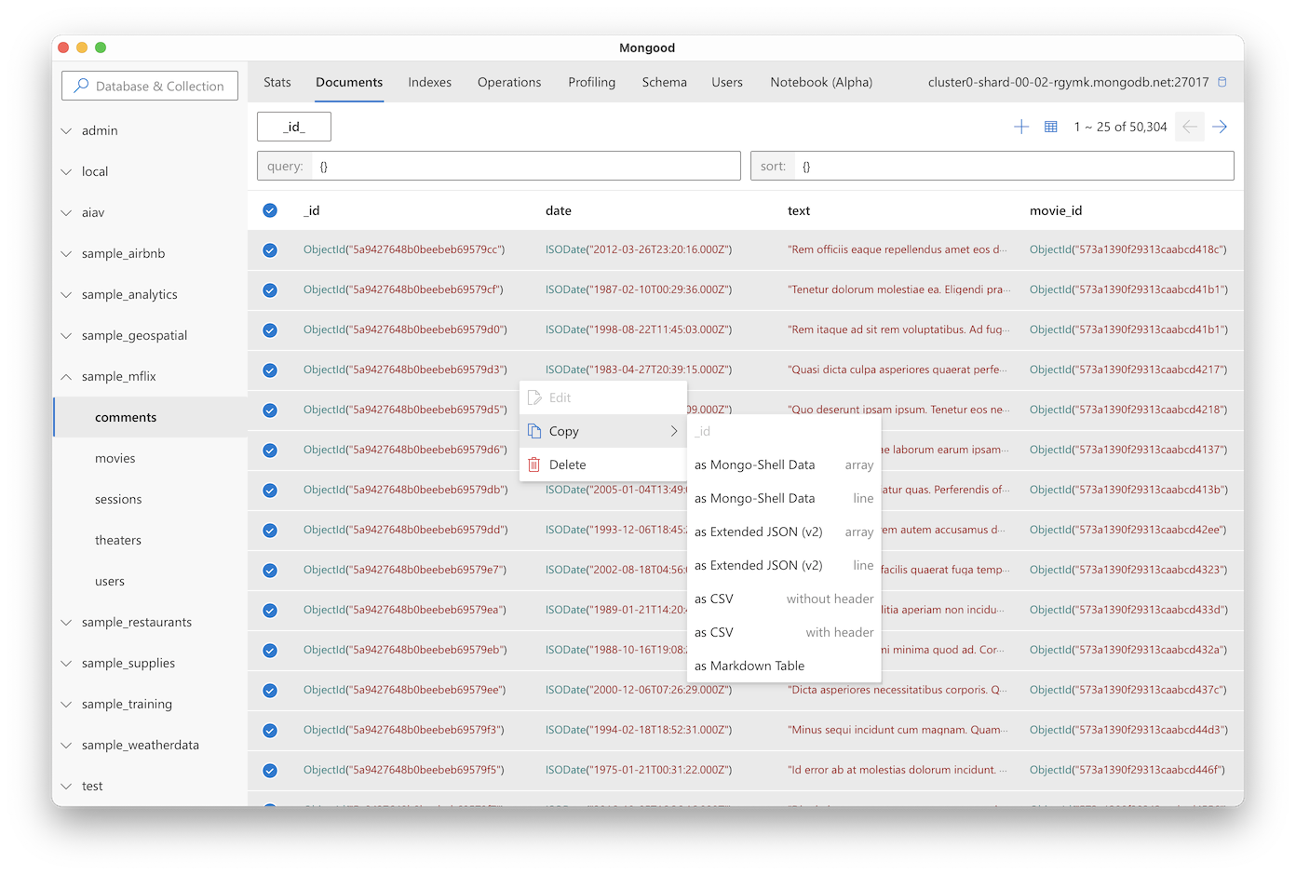This screenshot has width=1296, height=875.
Task: Click the _id_ index button
Action: point(294,127)
